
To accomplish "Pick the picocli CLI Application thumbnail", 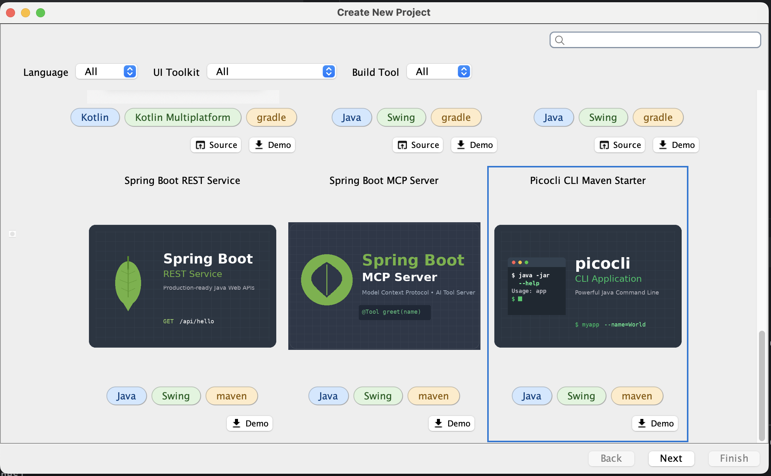I will 588,286.
